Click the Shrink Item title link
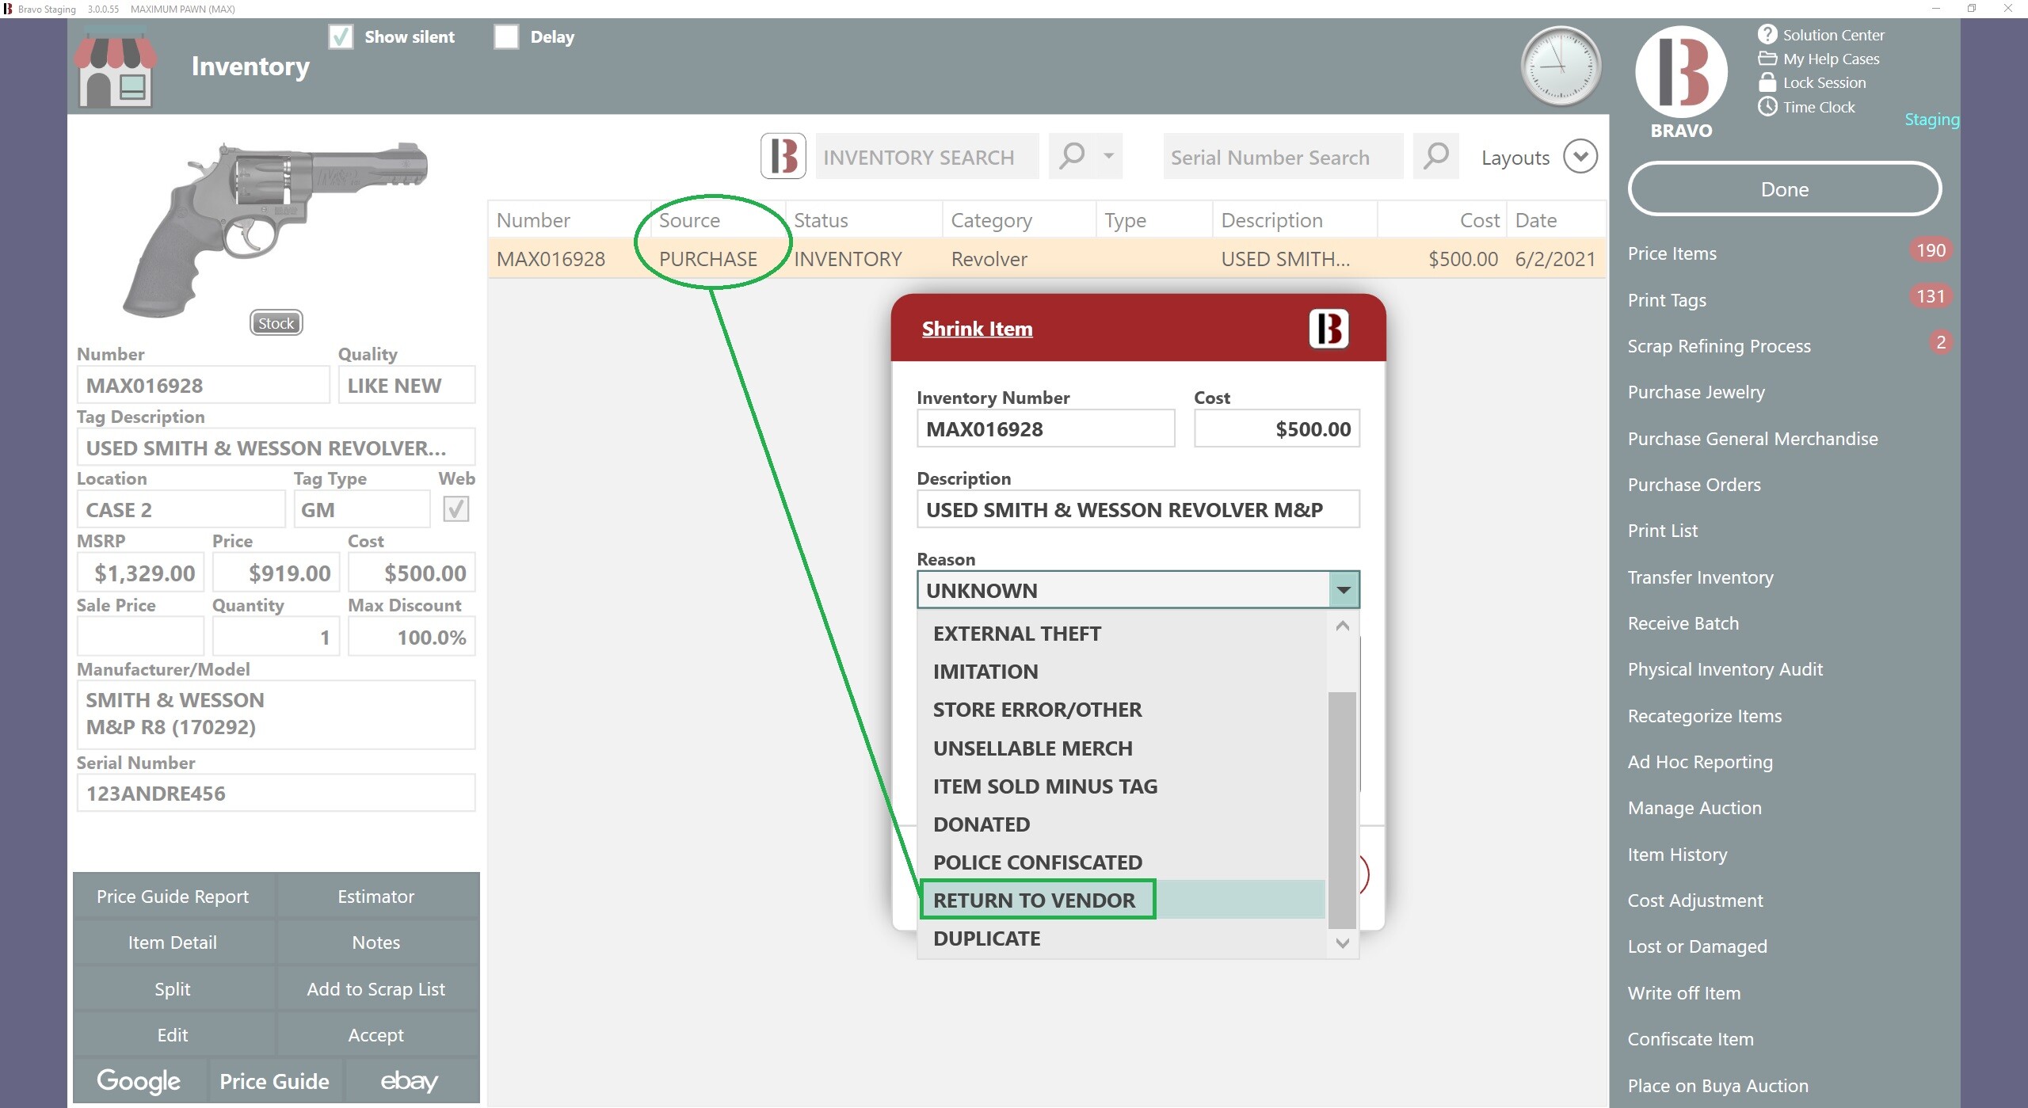 pos(977,329)
